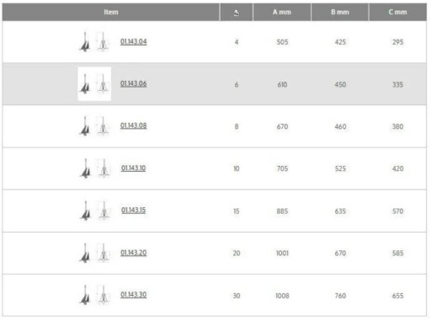431x321 pixels.
Task: Open item link 01.143.06
Action: (x=134, y=83)
